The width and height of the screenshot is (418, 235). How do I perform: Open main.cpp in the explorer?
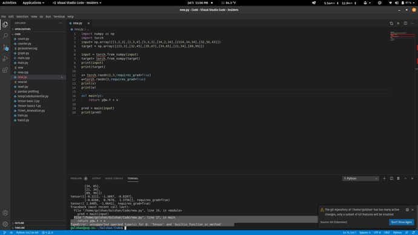pyautogui.click(x=24, y=58)
